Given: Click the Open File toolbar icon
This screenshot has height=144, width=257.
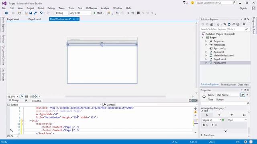Looking at the screenshot, I should pyautogui.click(x=26, y=13).
